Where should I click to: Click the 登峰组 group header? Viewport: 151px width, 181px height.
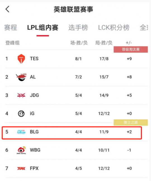tap(12, 43)
